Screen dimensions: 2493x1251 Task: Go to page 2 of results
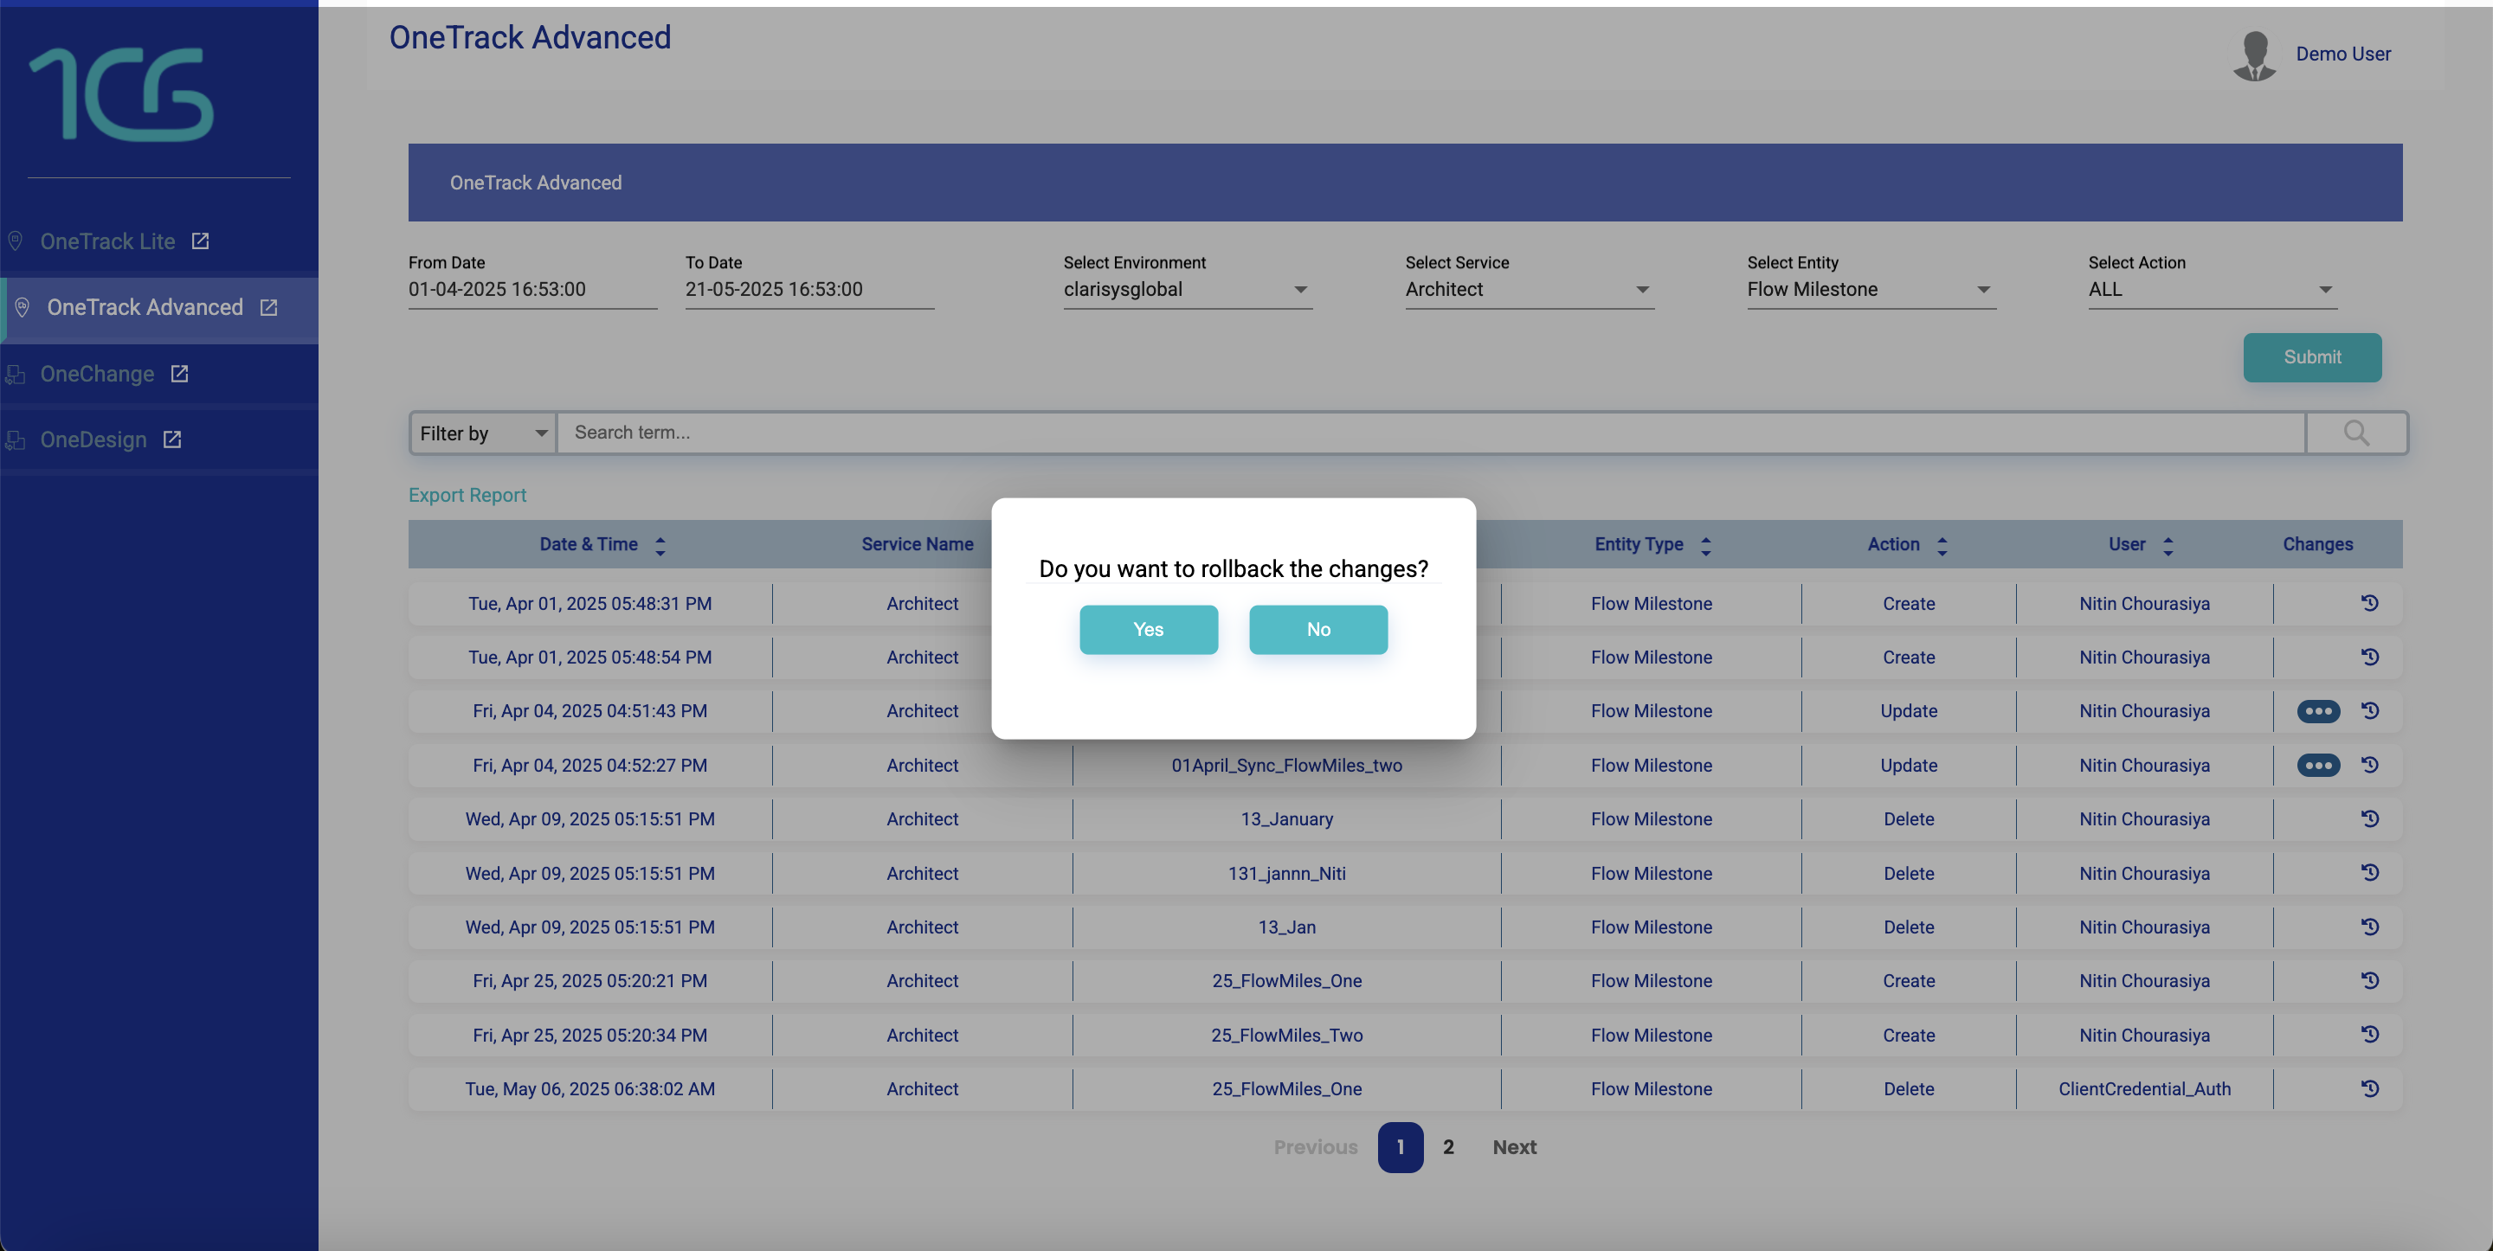pos(1448,1146)
